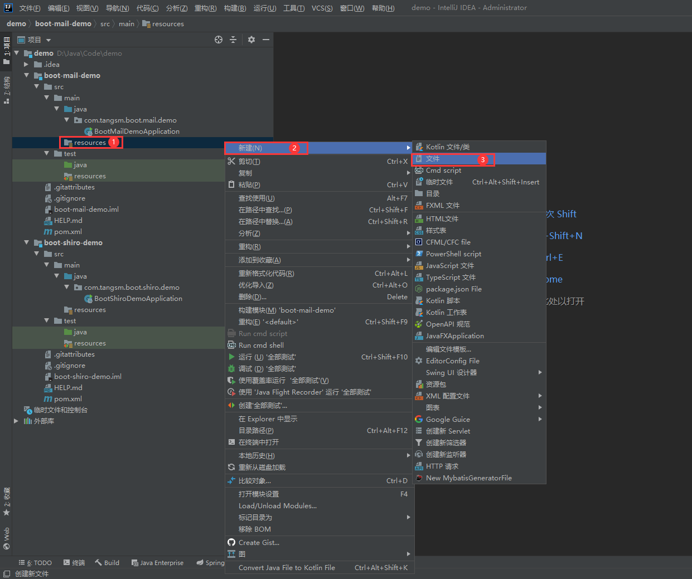Collapse the demo root project node
The width and height of the screenshot is (692, 579).
pos(16,53)
